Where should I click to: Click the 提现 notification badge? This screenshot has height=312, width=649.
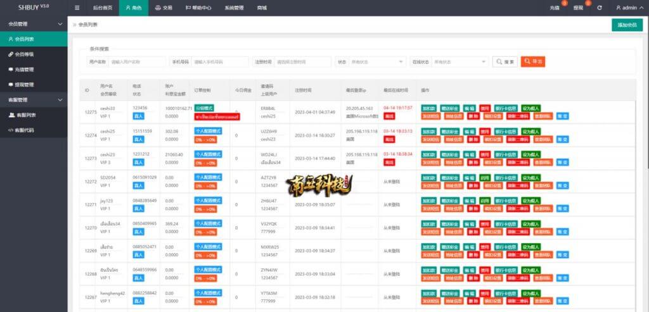point(588,4)
